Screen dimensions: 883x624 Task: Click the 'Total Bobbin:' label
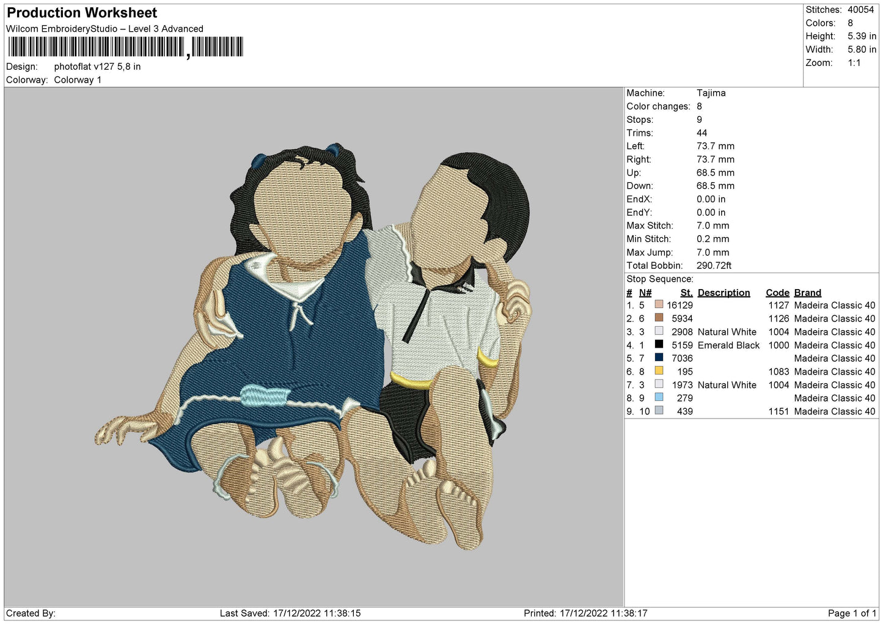tap(654, 265)
